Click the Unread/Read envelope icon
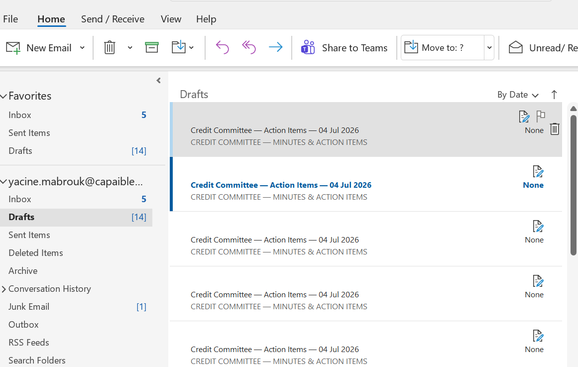 click(x=516, y=48)
